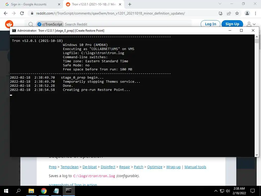
Task: Open Windows taskbar search
Action: point(18,191)
